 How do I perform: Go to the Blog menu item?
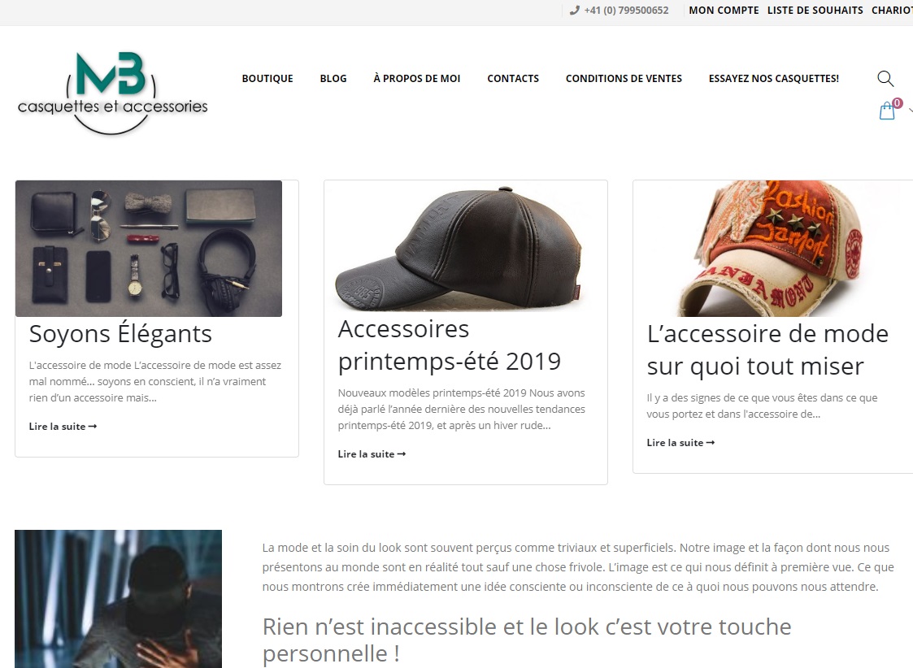pos(333,79)
